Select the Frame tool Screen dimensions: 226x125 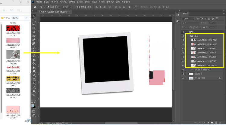click(34, 36)
